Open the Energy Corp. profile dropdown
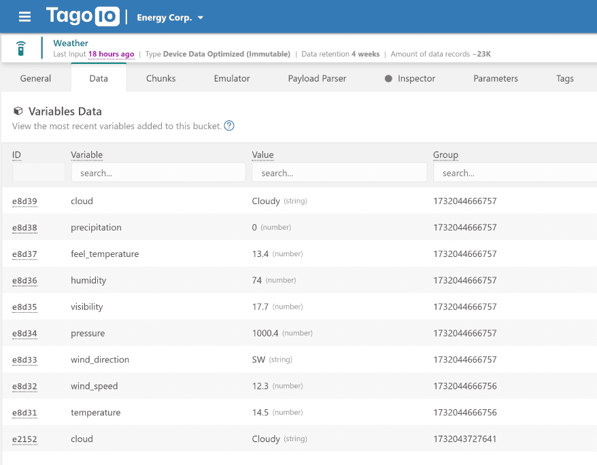 coord(170,18)
